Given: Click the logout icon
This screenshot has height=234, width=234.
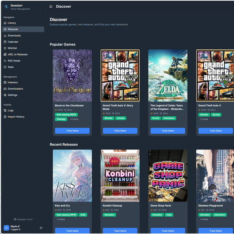Looking at the screenshot, I should [x=41, y=228].
